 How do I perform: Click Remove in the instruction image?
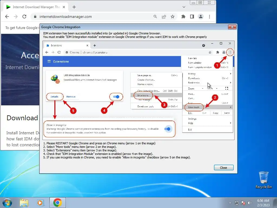[x=71, y=97]
